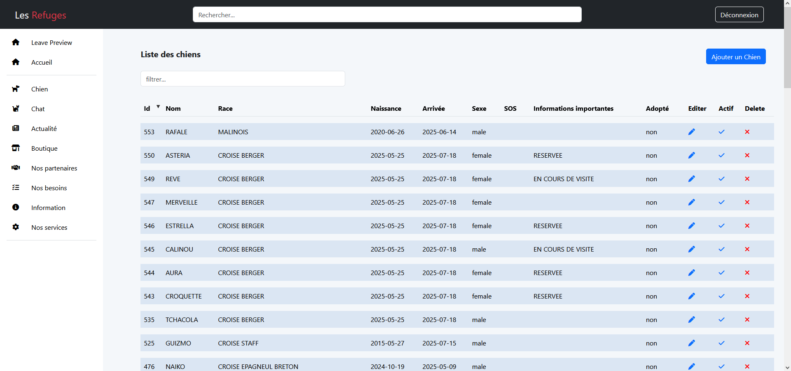This screenshot has height=371, width=791.
Task: Click the dog icon beside Chien
Action: pyautogui.click(x=16, y=89)
